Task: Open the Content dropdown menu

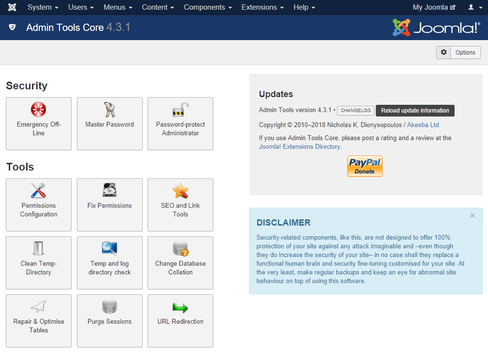Action: (x=158, y=7)
